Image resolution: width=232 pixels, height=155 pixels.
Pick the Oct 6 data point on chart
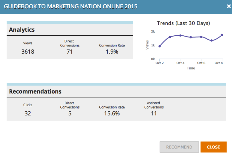tap(201, 37)
